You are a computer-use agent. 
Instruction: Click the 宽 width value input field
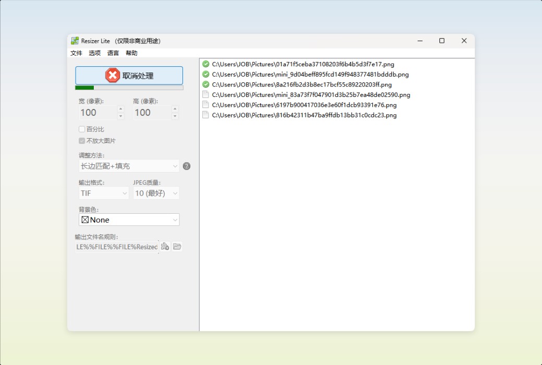[x=96, y=113]
